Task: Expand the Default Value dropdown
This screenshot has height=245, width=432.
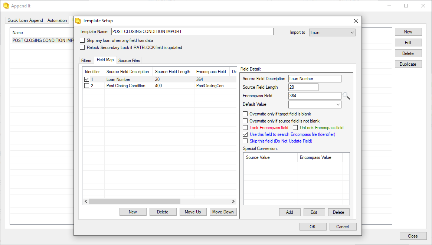Action: [x=337, y=105]
